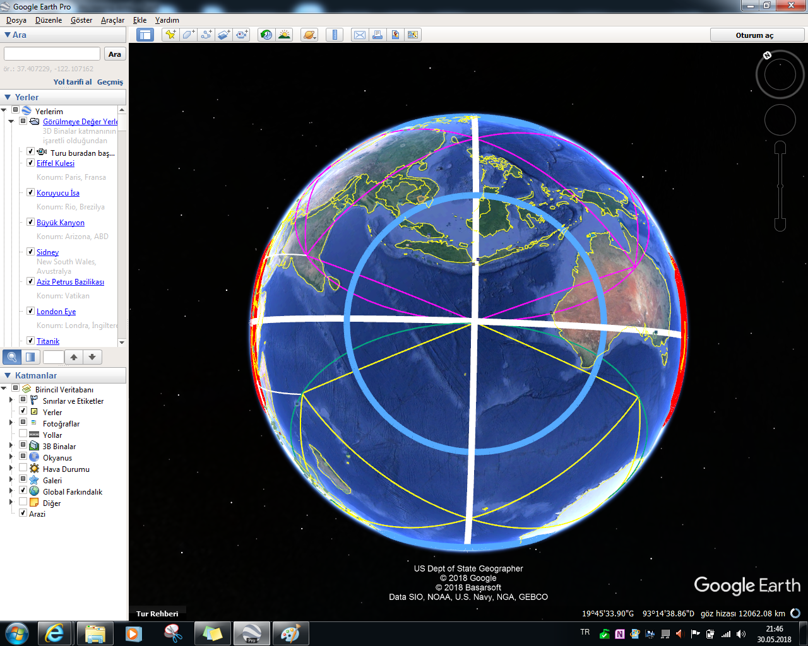Enable the Yollar layer checkbox

tap(23, 435)
